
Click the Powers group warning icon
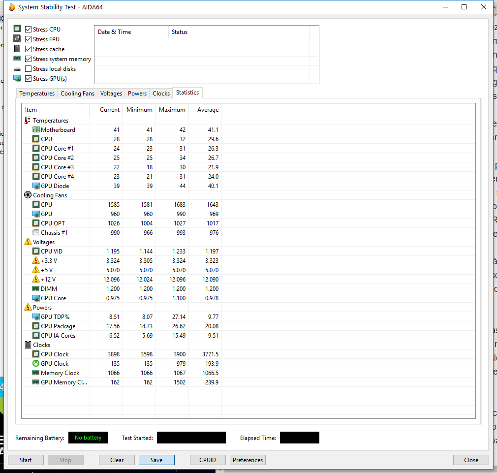click(28, 307)
